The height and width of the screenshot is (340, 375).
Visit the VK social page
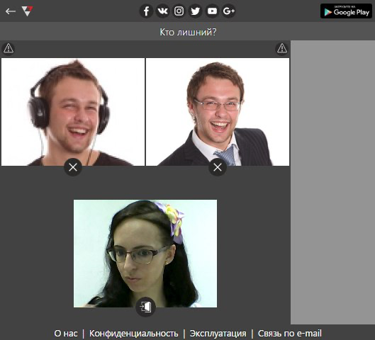point(162,11)
